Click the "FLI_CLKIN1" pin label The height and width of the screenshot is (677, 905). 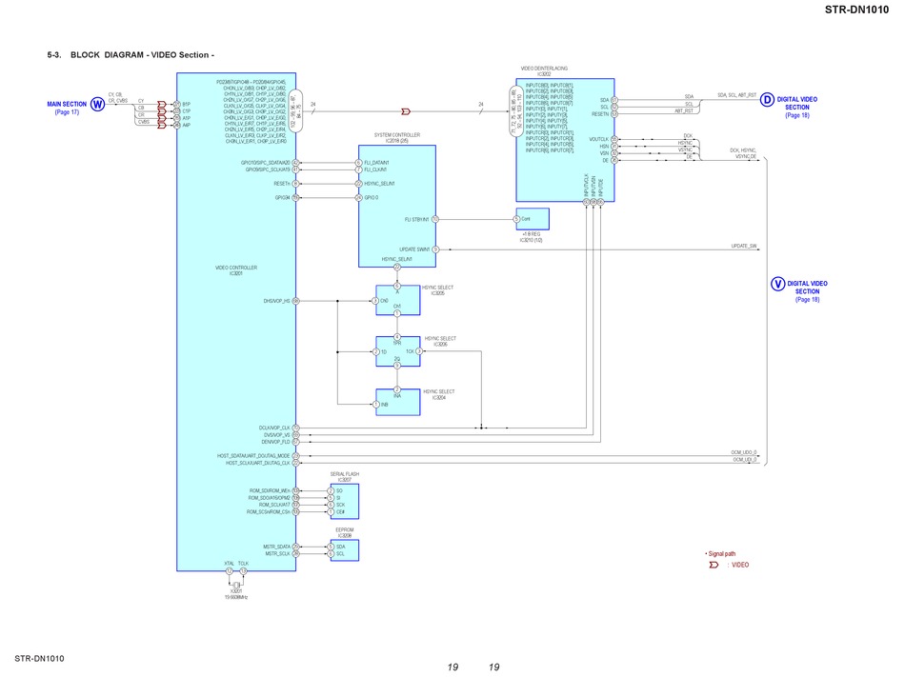click(375, 170)
